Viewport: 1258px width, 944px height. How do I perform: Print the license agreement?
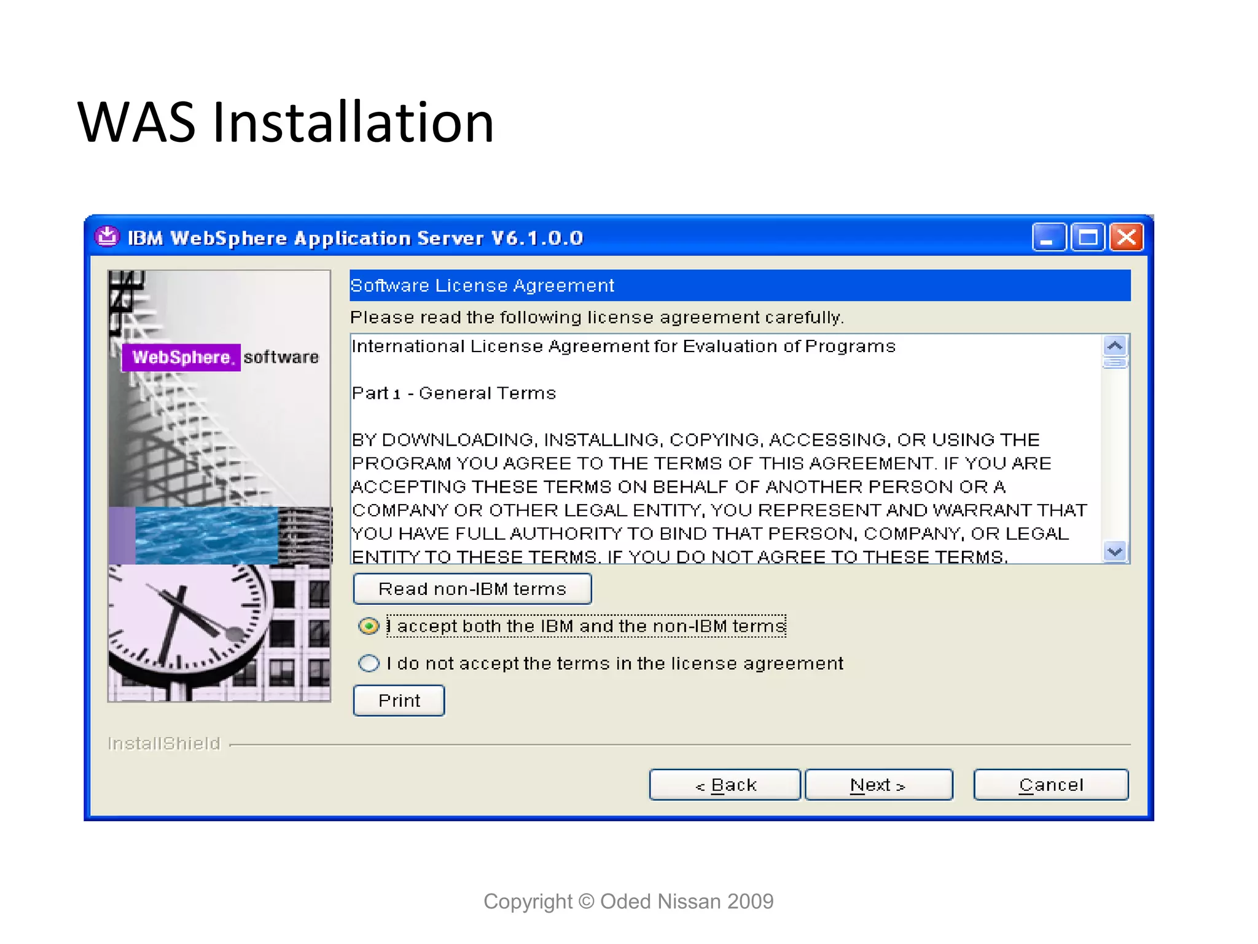click(399, 701)
